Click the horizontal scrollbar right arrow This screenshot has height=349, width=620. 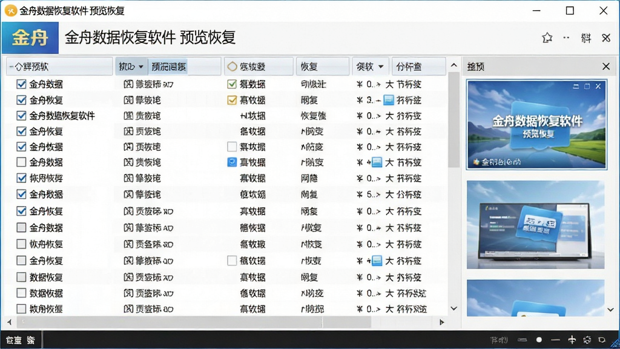coord(442,322)
